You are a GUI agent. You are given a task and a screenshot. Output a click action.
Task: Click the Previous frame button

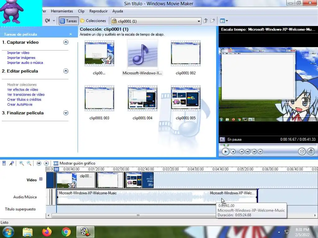(x=248, y=152)
